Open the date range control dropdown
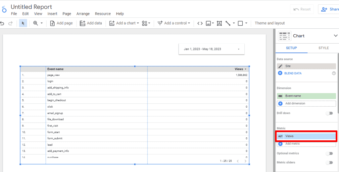Image resolution: width=339 pixels, height=172 pixels. (x=212, y=49)
